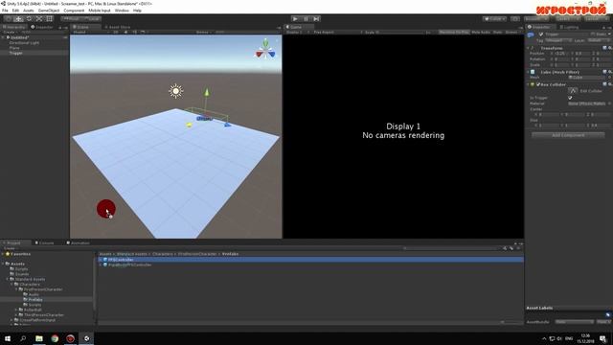Select Directional Light in Hierarchy
Image resolution: width=613 pixels, height=345 pixels.
point(24,42)
